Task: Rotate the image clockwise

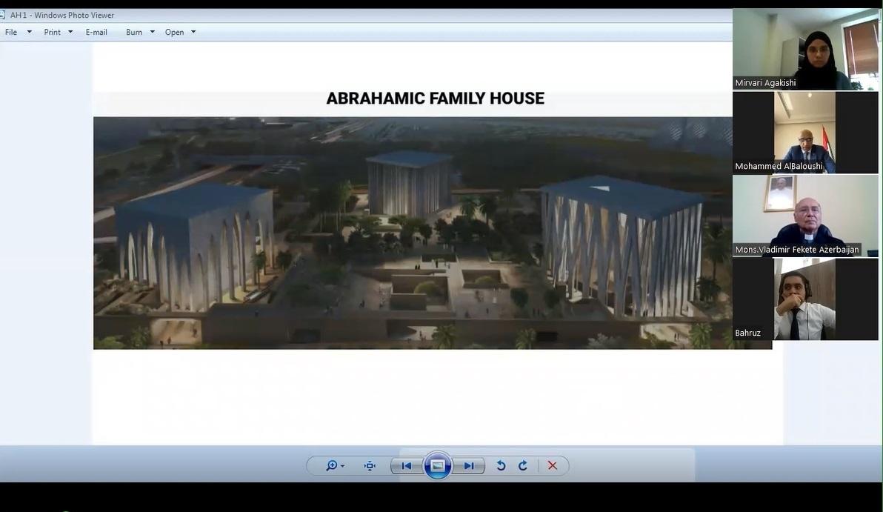Action: coord(523,466)
